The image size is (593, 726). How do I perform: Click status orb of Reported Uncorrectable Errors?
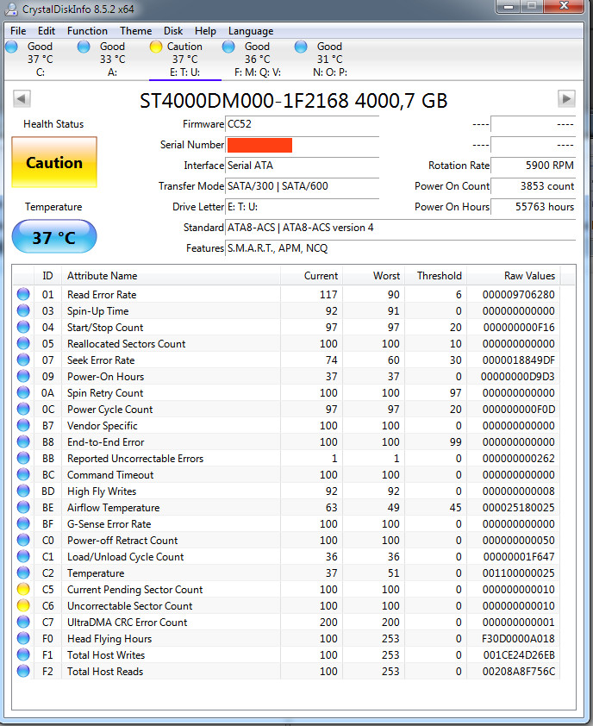(23, 459)
